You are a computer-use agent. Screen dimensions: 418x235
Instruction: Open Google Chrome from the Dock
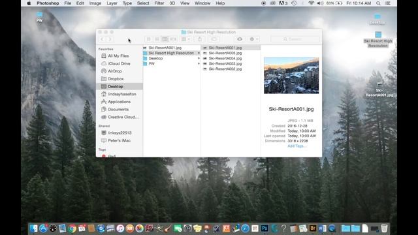(72, 228)
